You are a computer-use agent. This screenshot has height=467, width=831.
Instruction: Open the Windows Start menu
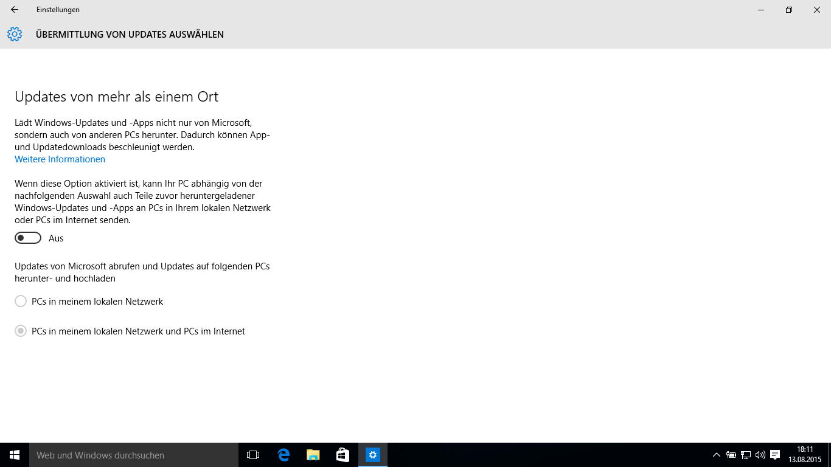click(x=15, y=455)
